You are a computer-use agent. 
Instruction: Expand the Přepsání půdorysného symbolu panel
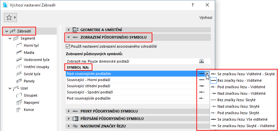[x=69, y=119]
